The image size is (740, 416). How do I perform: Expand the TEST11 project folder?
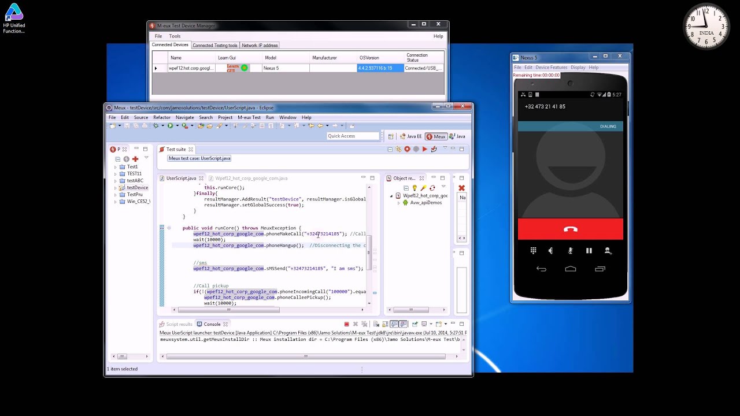pos(115,174)
